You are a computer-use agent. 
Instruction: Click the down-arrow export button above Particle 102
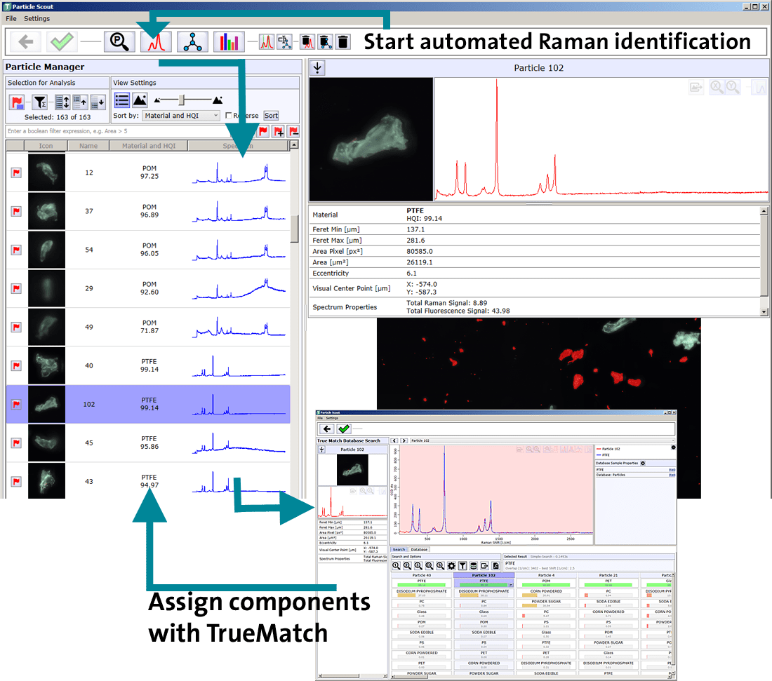[x=317, y=67]
